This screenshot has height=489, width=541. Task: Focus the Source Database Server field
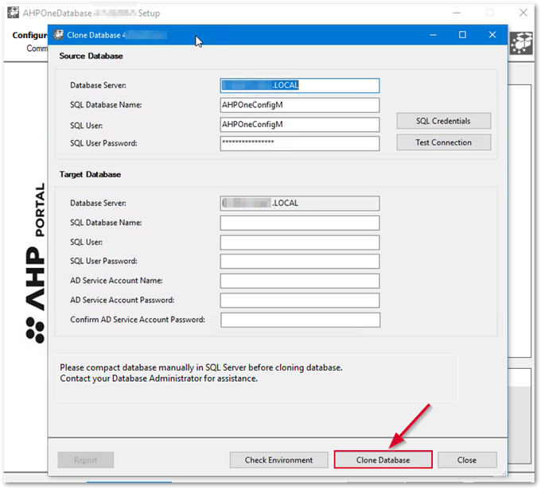tap(300, 85)
